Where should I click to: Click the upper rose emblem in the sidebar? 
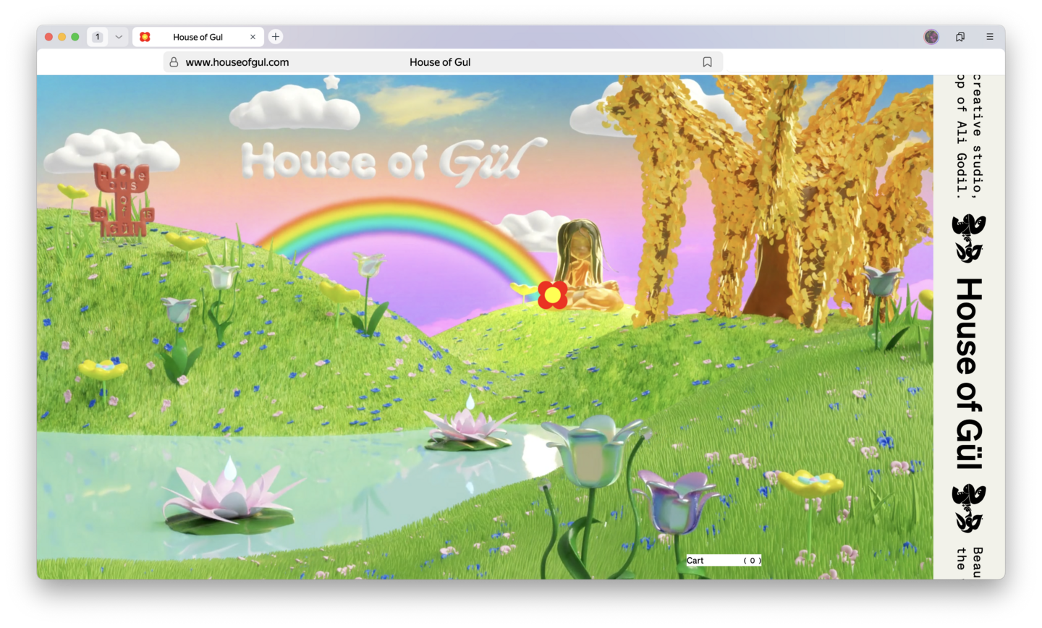click(969, 237)
